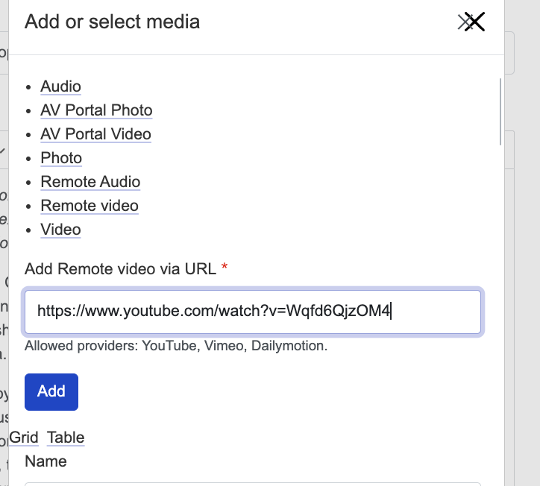Click the Name field label
Image resolution: width=540 pixels, height=486 pixels.
pyautogui.click(x=45, y=461)
